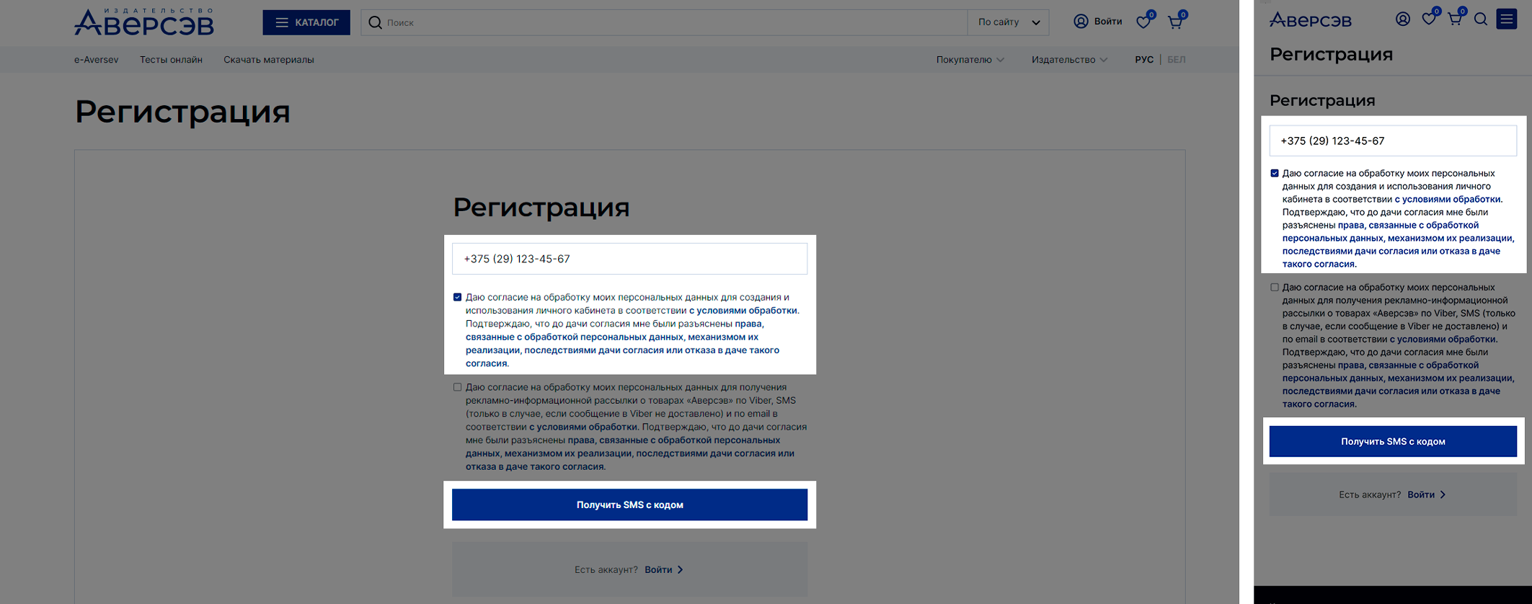Expand the "По сайту" search scope dropdown
Screen dimensions: 1532x604
1008,22
